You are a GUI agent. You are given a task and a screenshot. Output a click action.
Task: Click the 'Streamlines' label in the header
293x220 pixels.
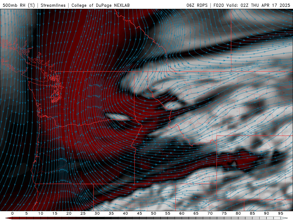[53, 5]
